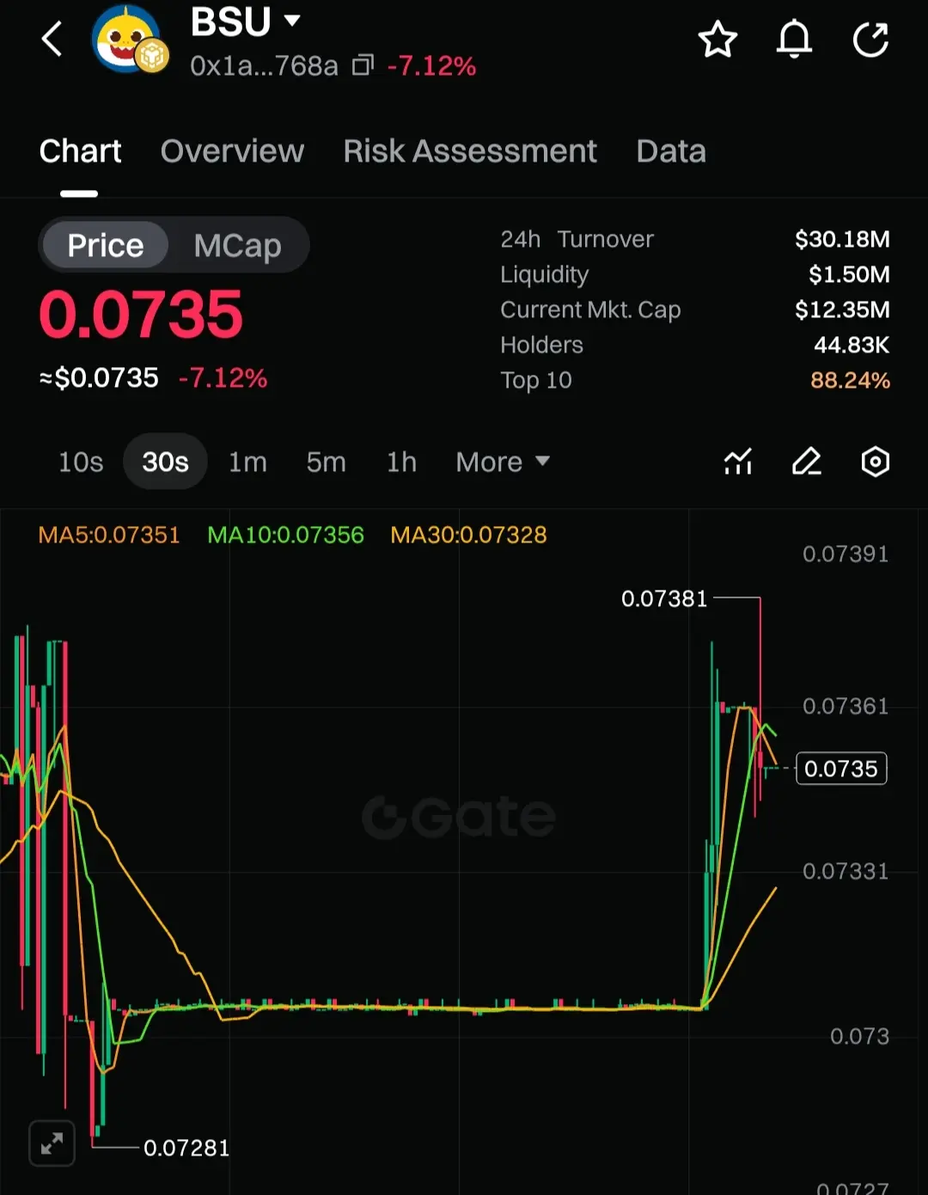The width and height of the screenshot is (928, 1195).
Task: Select the 30s timeframe
Action: pos(165,462)
